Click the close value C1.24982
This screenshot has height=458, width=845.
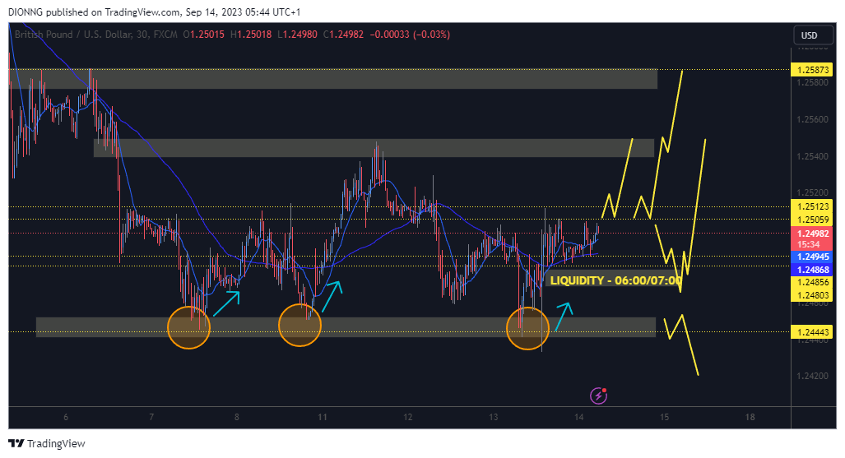pyautogui.click(x=343, y=35)
